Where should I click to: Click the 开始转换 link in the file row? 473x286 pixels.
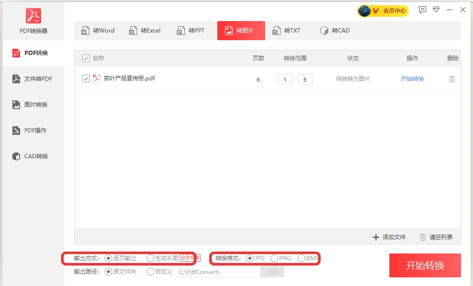(412, 79)
